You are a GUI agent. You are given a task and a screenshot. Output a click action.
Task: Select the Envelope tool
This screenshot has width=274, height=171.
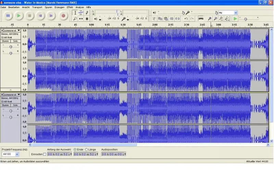(81, 13)
